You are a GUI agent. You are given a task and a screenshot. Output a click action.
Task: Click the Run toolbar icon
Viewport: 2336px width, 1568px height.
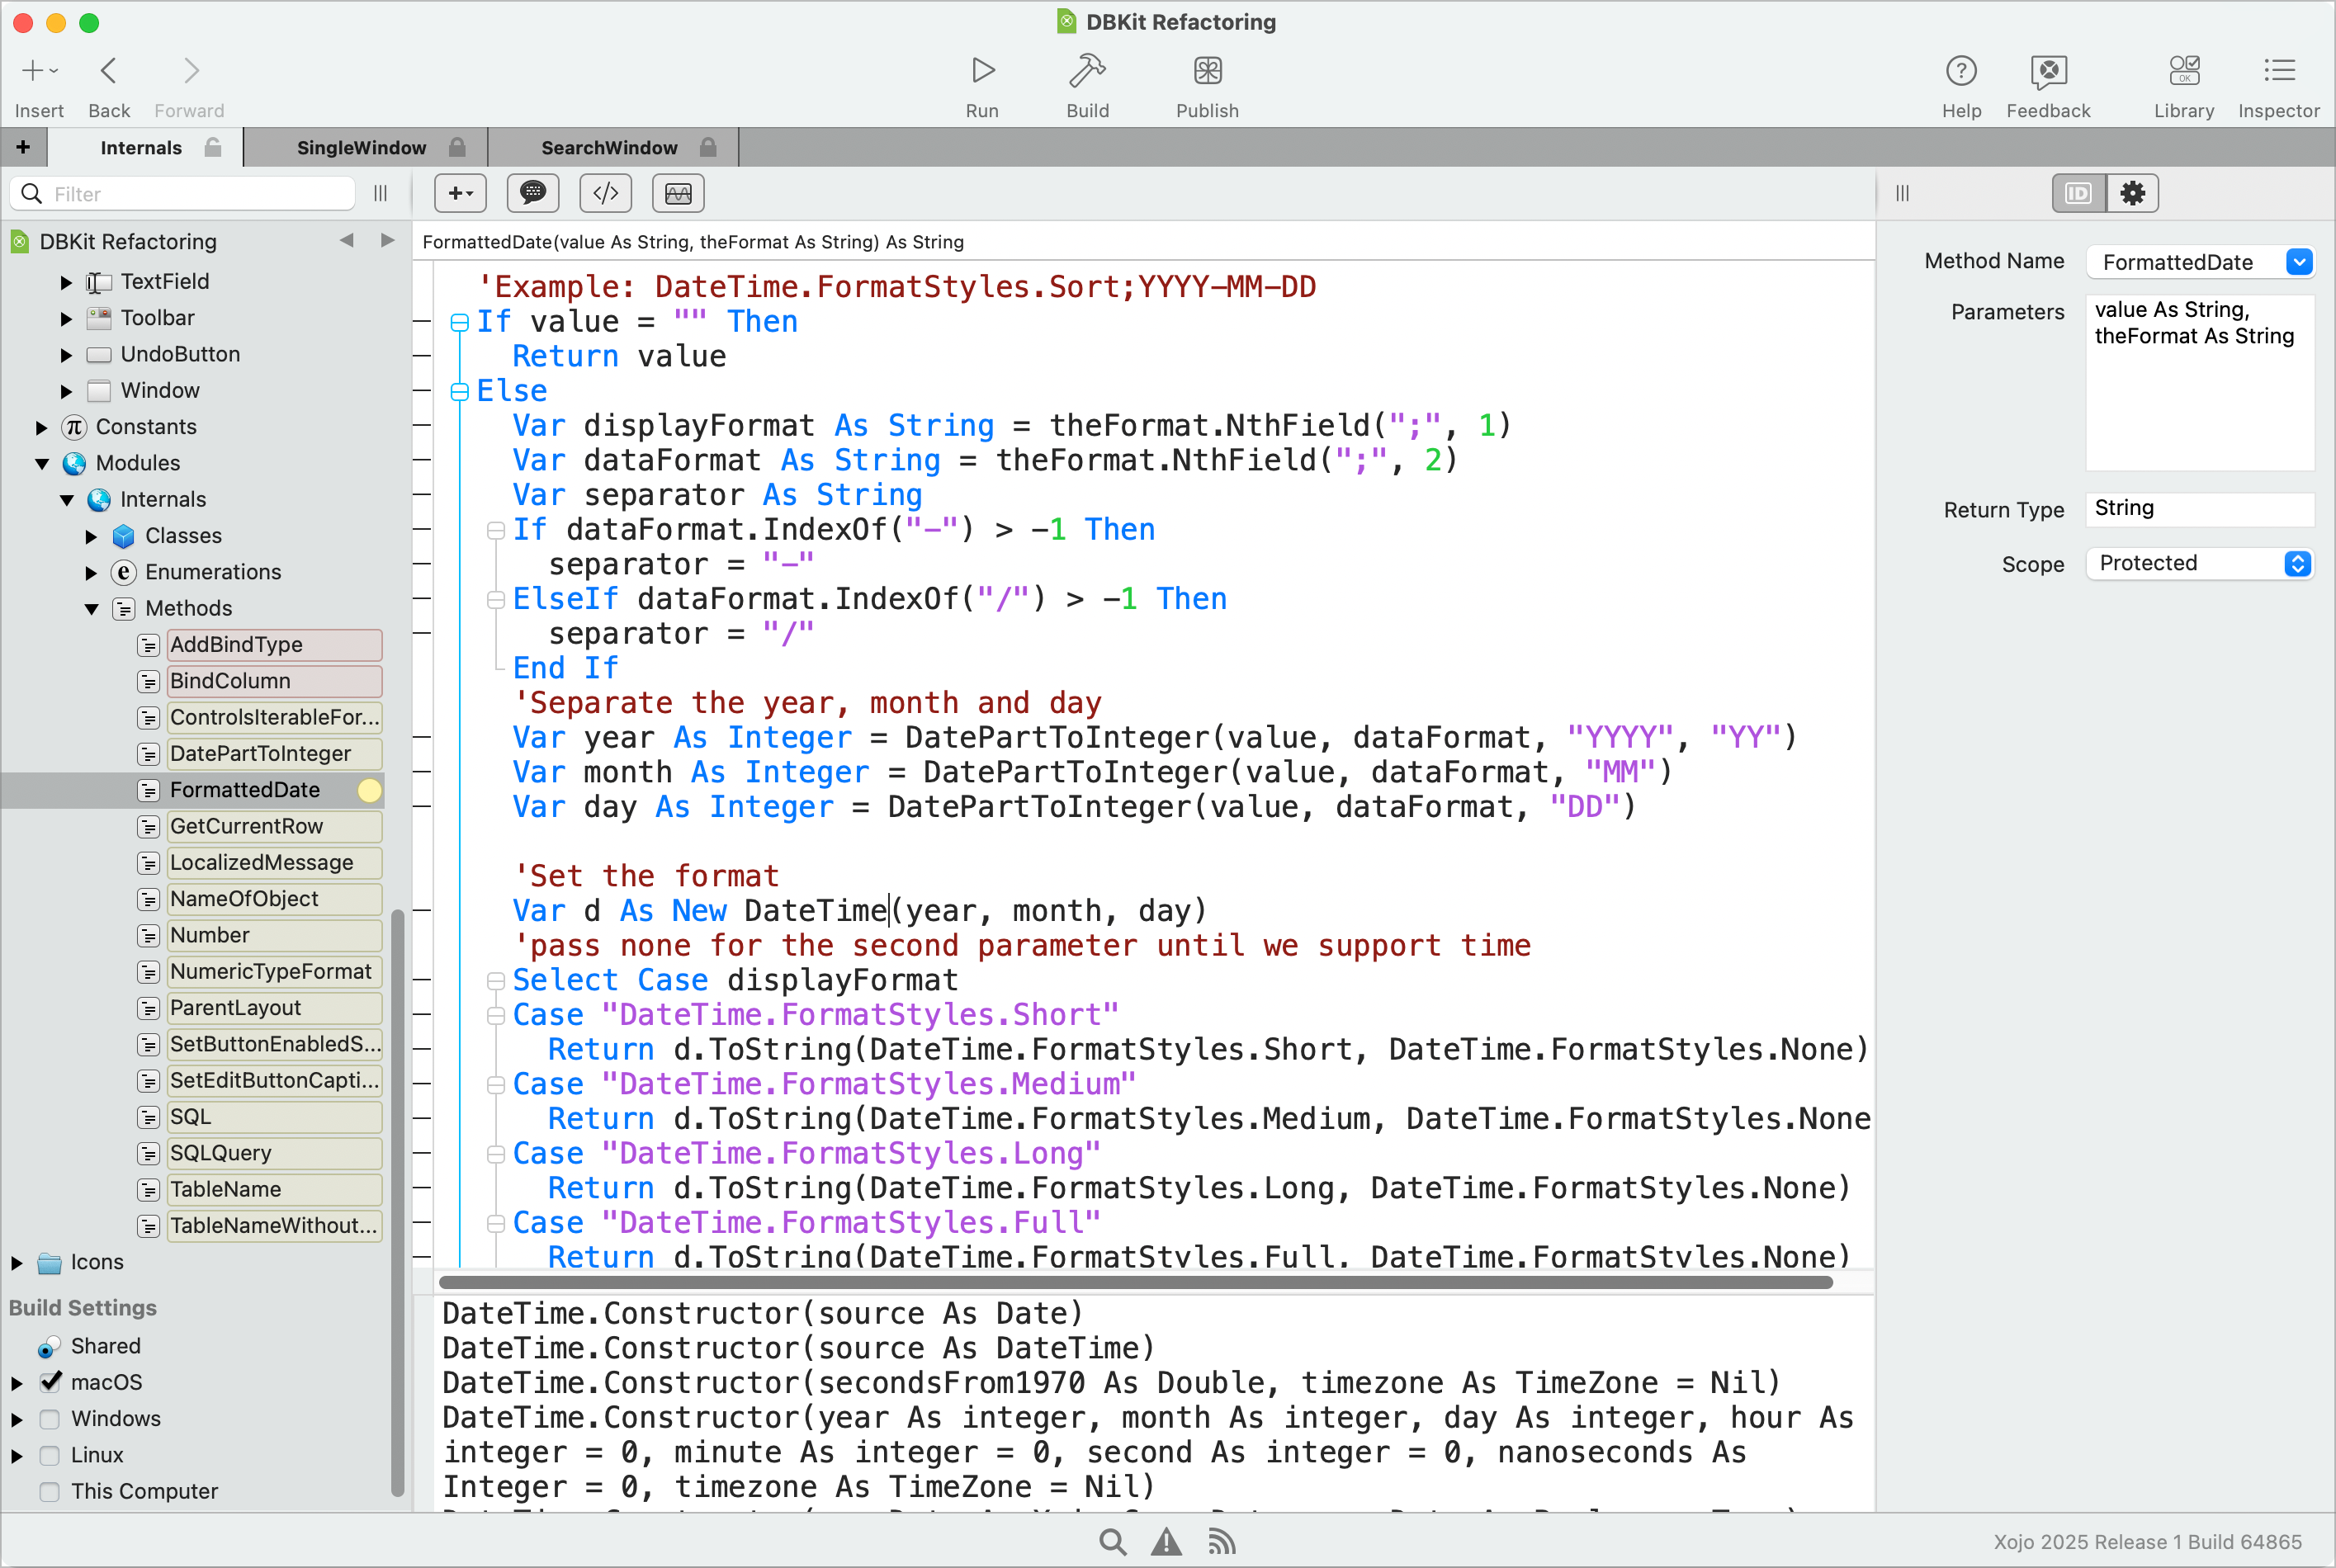[x=982, y=71]
